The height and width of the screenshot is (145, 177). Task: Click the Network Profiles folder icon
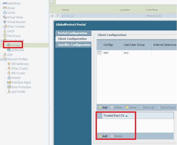[5, 59]
